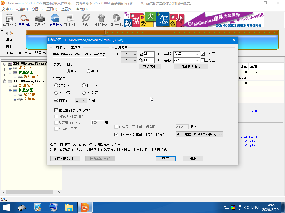Click the current disk HD0 selection box
This screenshot has height=213, width=285.
[x=80, y=54]
